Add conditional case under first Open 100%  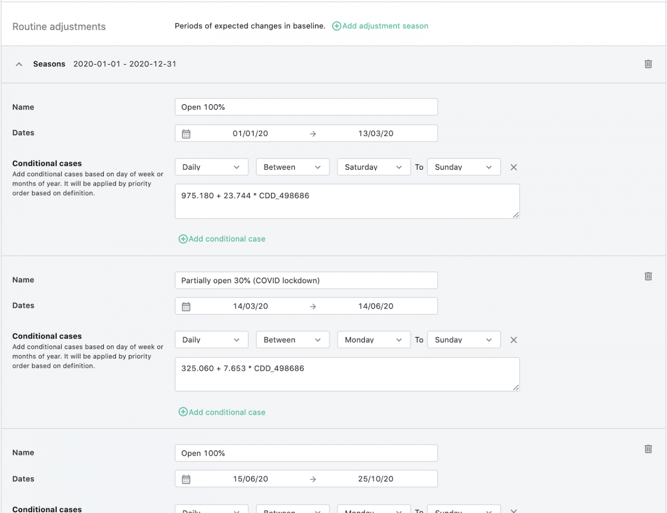click(222, 239)
